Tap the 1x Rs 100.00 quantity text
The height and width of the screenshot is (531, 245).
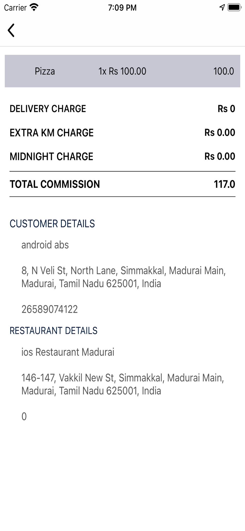point(122,71)
